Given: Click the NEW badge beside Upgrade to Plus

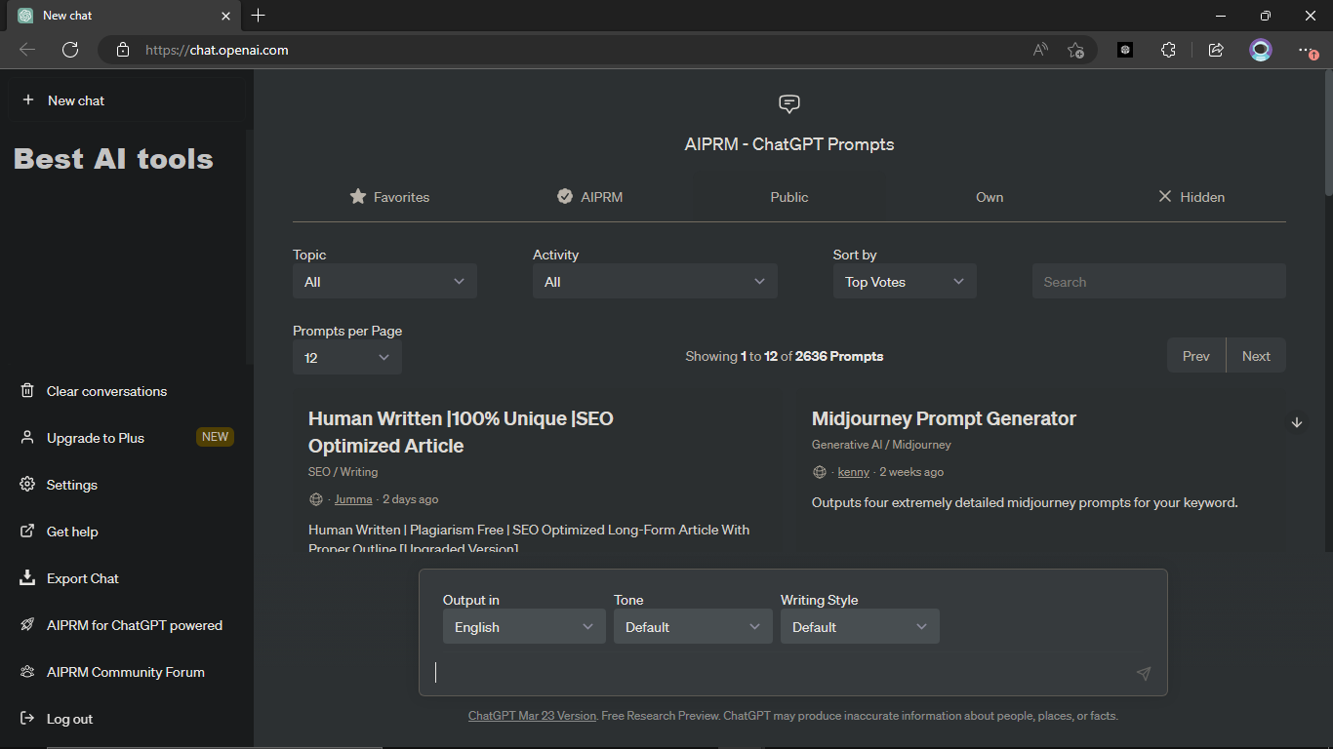Looking at the screenshot, I should coord(216,437).
